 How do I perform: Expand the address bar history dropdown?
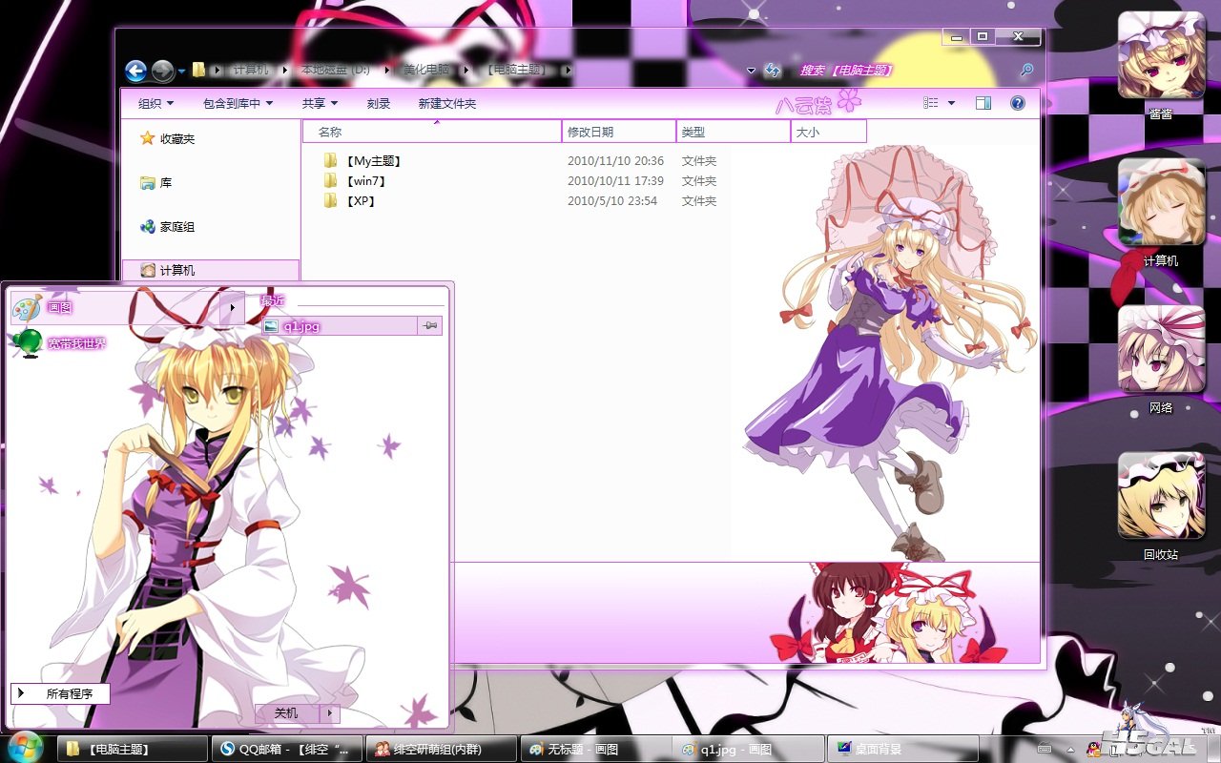tap(752, 71)
